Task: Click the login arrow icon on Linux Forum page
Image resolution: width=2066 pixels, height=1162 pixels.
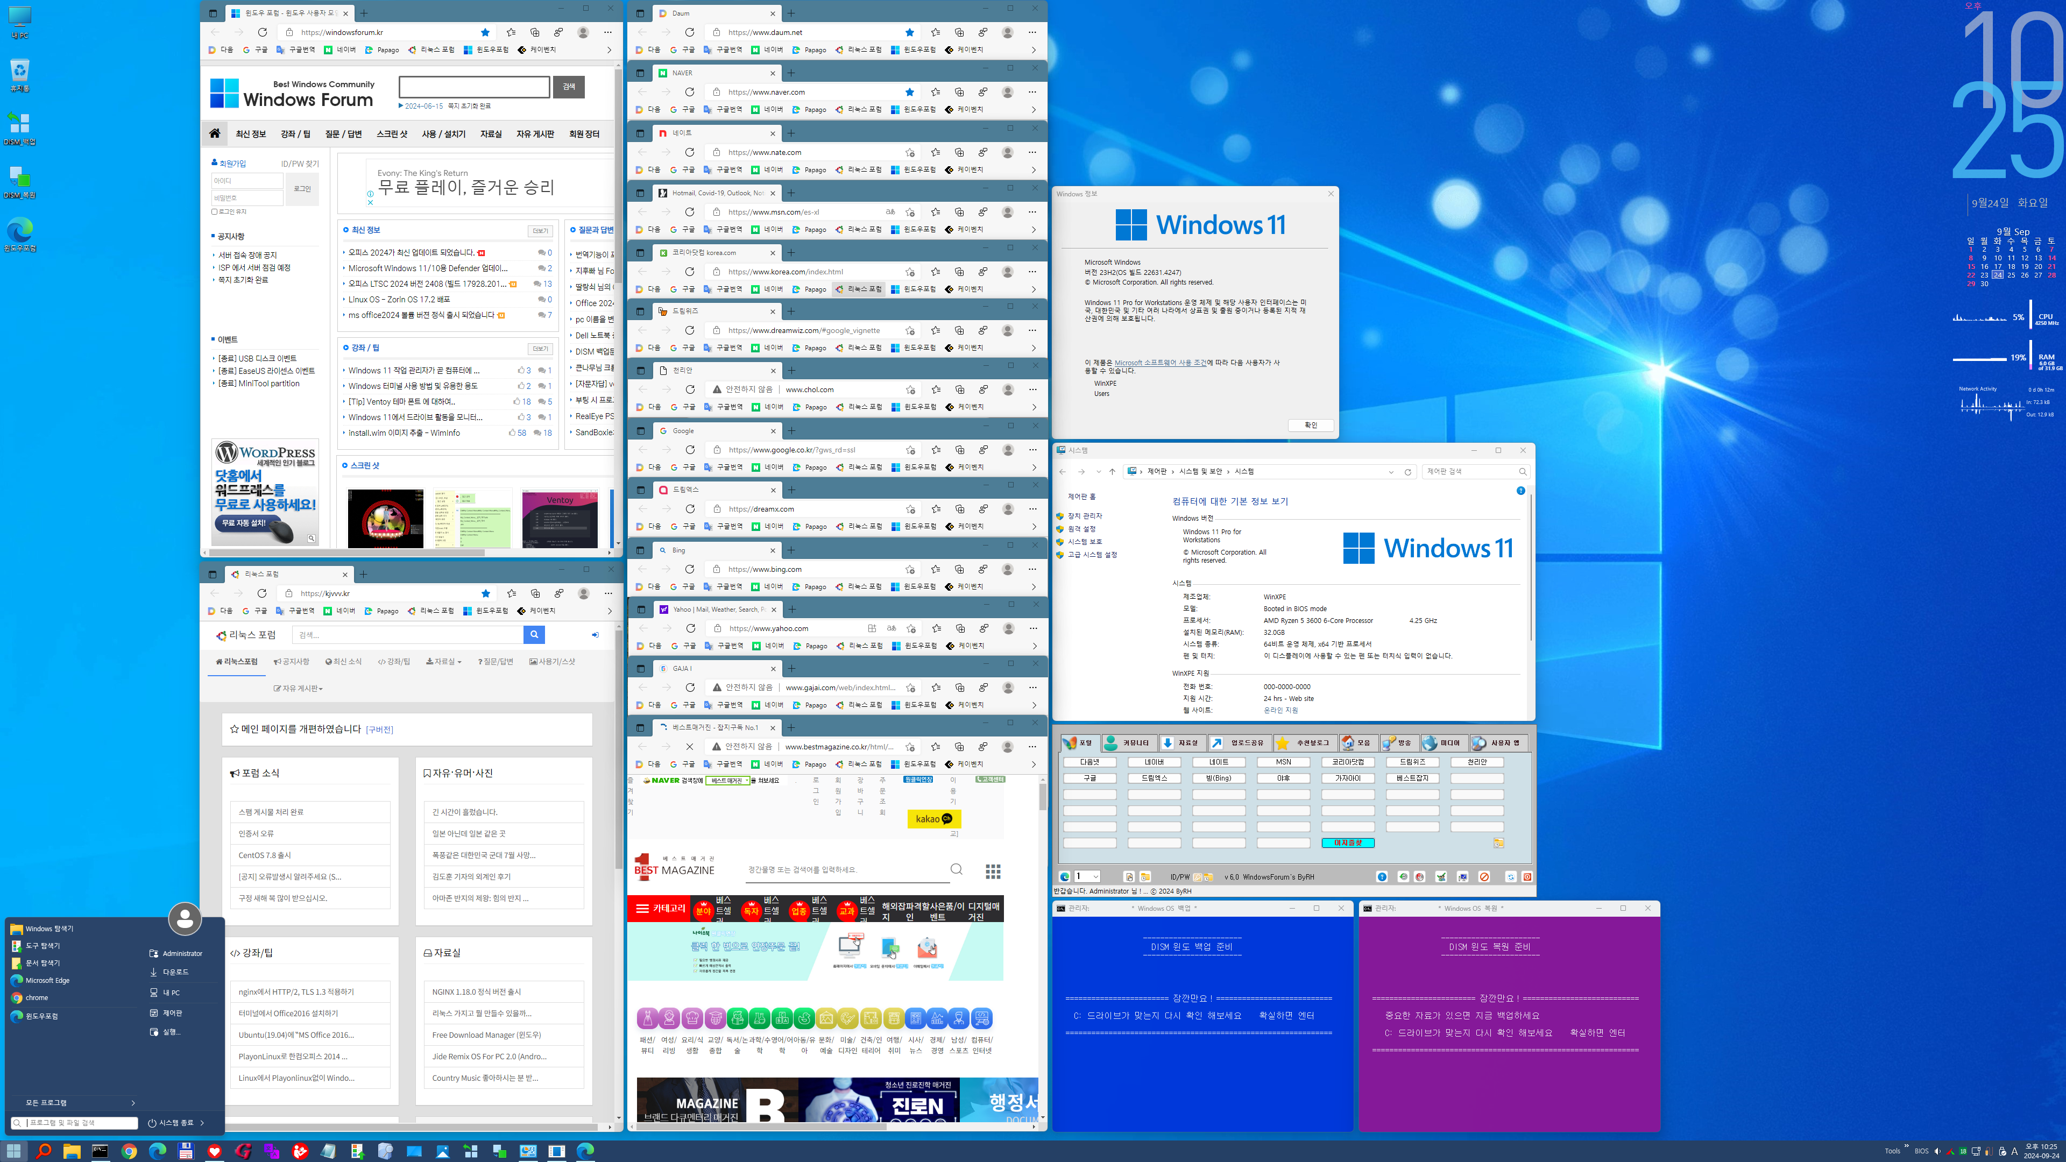Action: (595, 634)
